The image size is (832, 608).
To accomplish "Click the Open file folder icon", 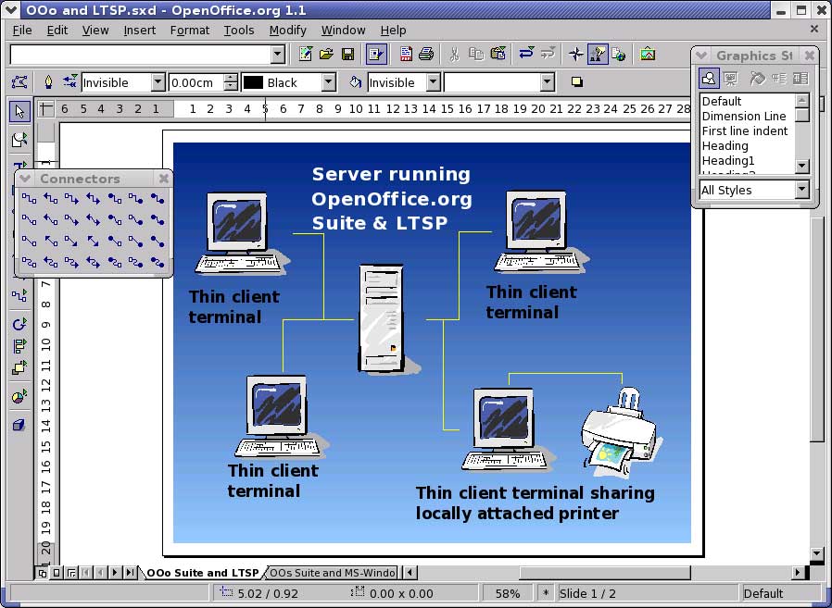I will [x=326, y=55].
